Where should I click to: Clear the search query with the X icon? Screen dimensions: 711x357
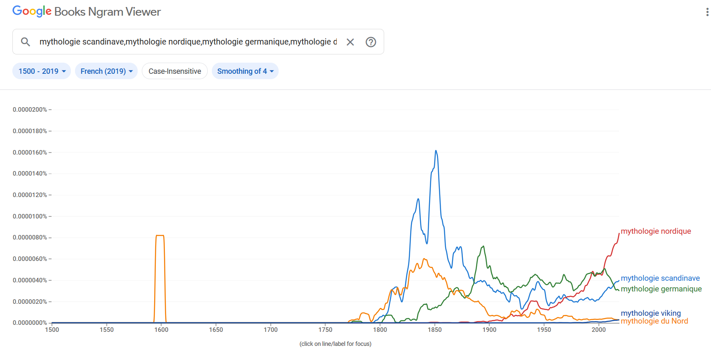coord(350,42)
